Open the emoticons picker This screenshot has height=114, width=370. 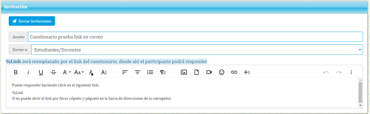(x=222, y=72)
